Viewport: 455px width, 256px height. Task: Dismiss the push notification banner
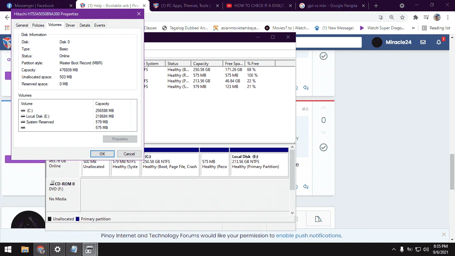coord(444,235)
